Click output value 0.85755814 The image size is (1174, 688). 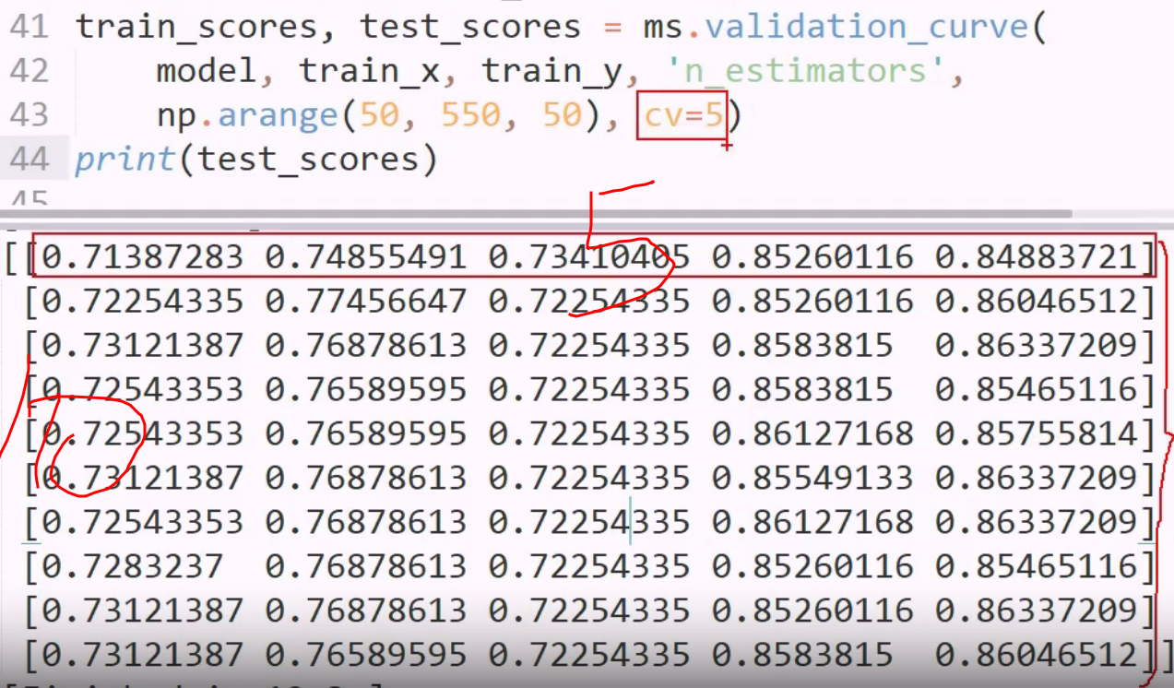(x=1036, y=433)
